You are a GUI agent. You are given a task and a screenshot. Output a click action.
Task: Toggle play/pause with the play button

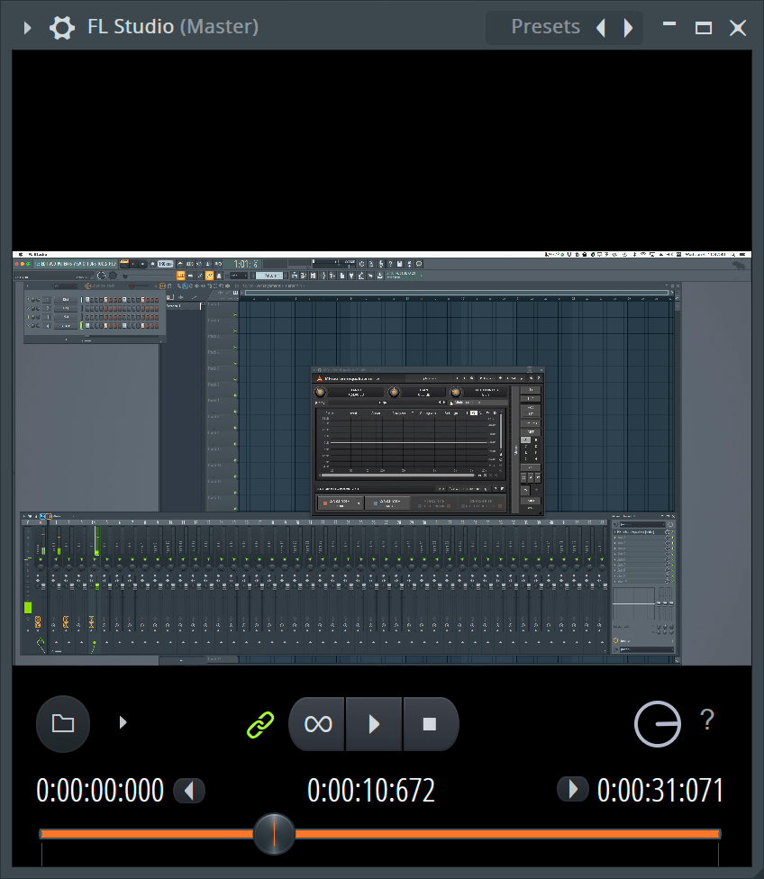pyautogui.click(x=374, y=723)
